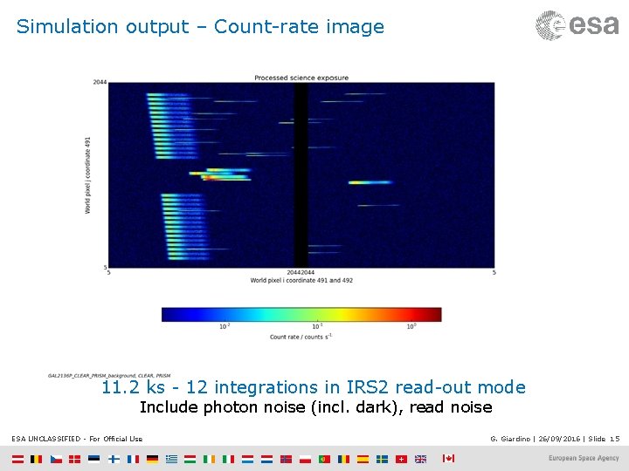The image size is (629, 471).
Task: Click the 'European Space Agency' footer text
Action: (584, 458)
